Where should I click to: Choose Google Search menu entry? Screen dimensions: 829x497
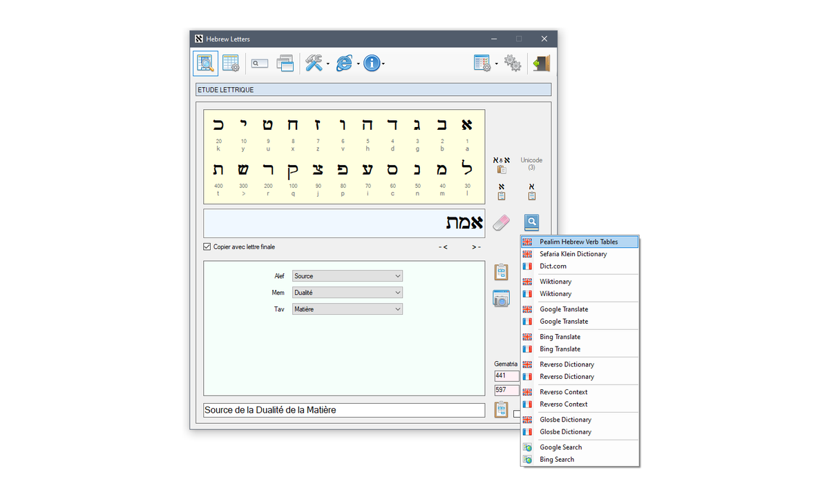pyautogui.click(x=580, y=447)
